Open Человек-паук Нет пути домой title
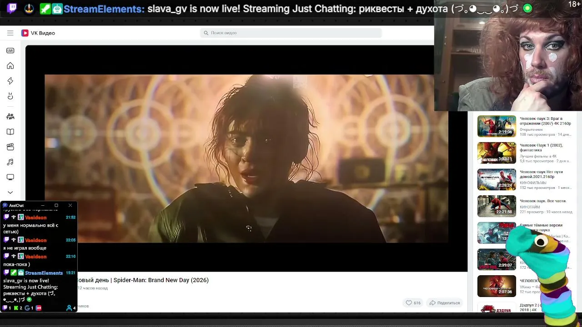 (541, 174)
